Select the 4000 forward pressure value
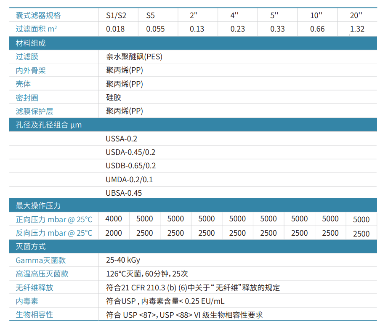This screenshot has width=388, height=327. 114,219
